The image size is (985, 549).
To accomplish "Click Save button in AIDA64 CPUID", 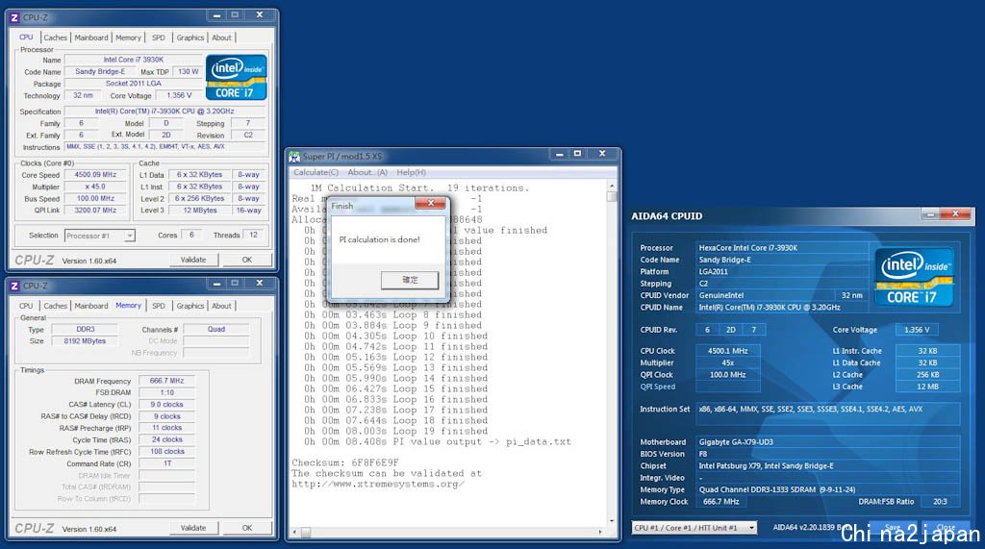I will pyautogui.click(x=893, y=528).
